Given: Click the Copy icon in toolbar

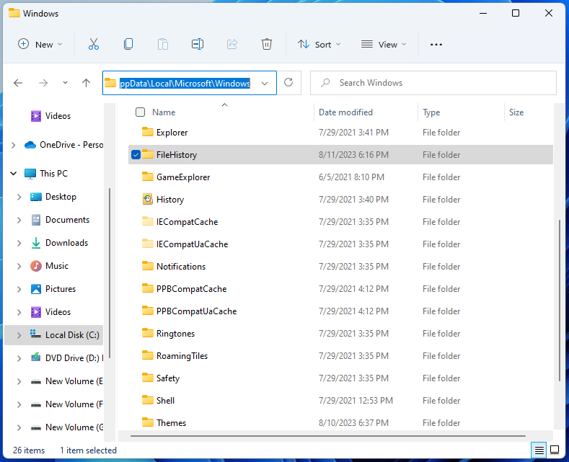Looking at the screenshot, I should point(128,44).
